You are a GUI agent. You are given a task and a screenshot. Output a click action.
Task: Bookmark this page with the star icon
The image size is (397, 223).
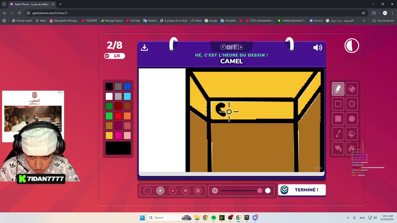click(364, 13)
